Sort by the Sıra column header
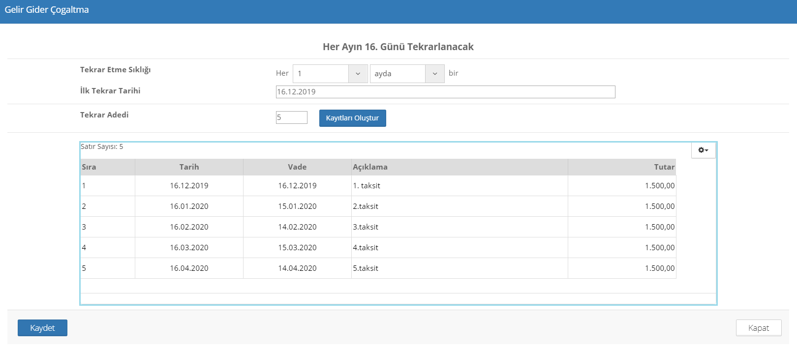 [107, 167]
